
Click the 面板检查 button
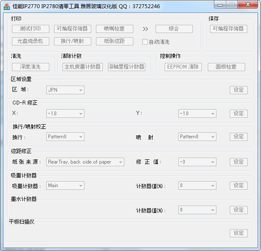(x=226, y=67)
